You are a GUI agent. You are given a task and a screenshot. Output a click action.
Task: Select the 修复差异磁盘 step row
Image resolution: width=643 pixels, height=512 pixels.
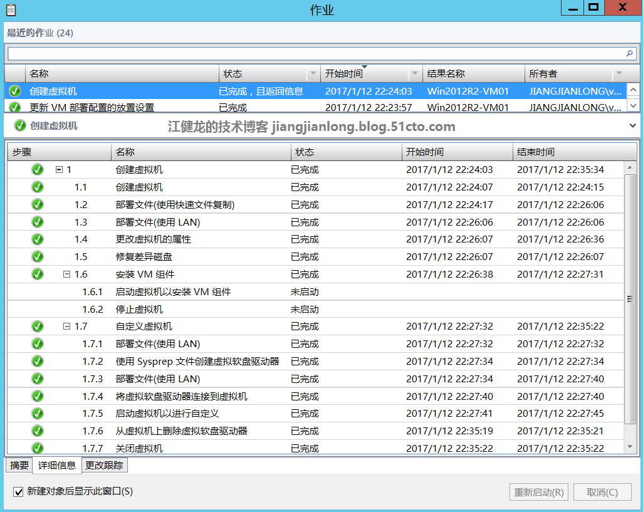315,256
